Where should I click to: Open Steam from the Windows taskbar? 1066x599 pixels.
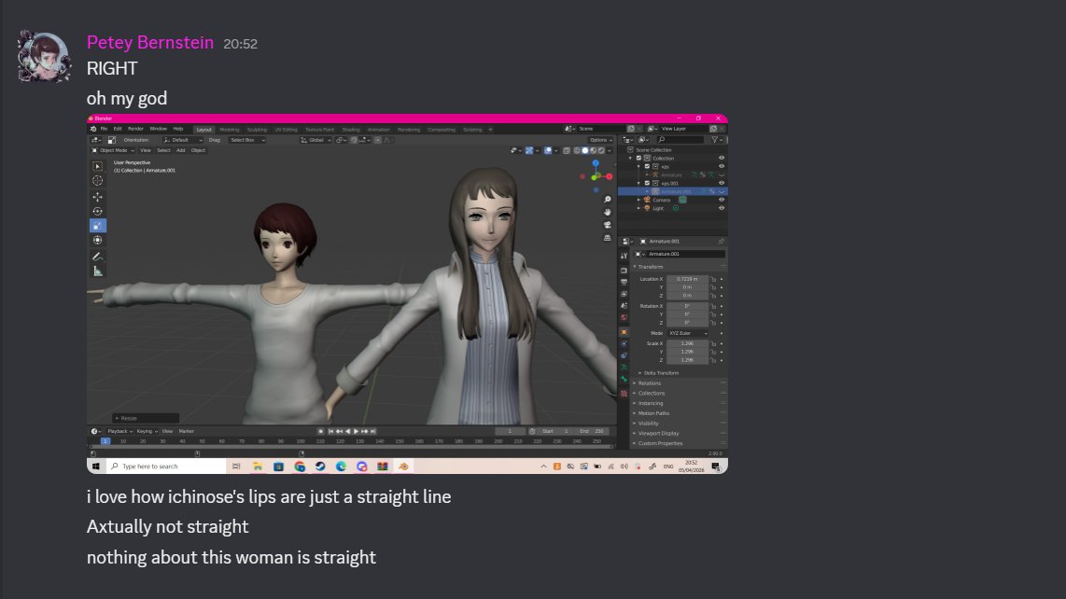(x=320, y=467)
